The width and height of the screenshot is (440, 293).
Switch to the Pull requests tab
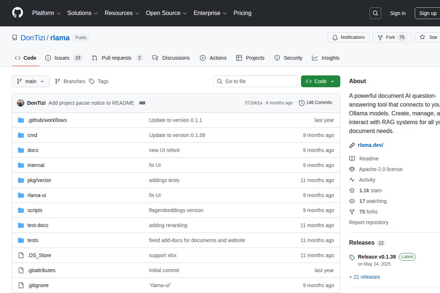[117, 58]
